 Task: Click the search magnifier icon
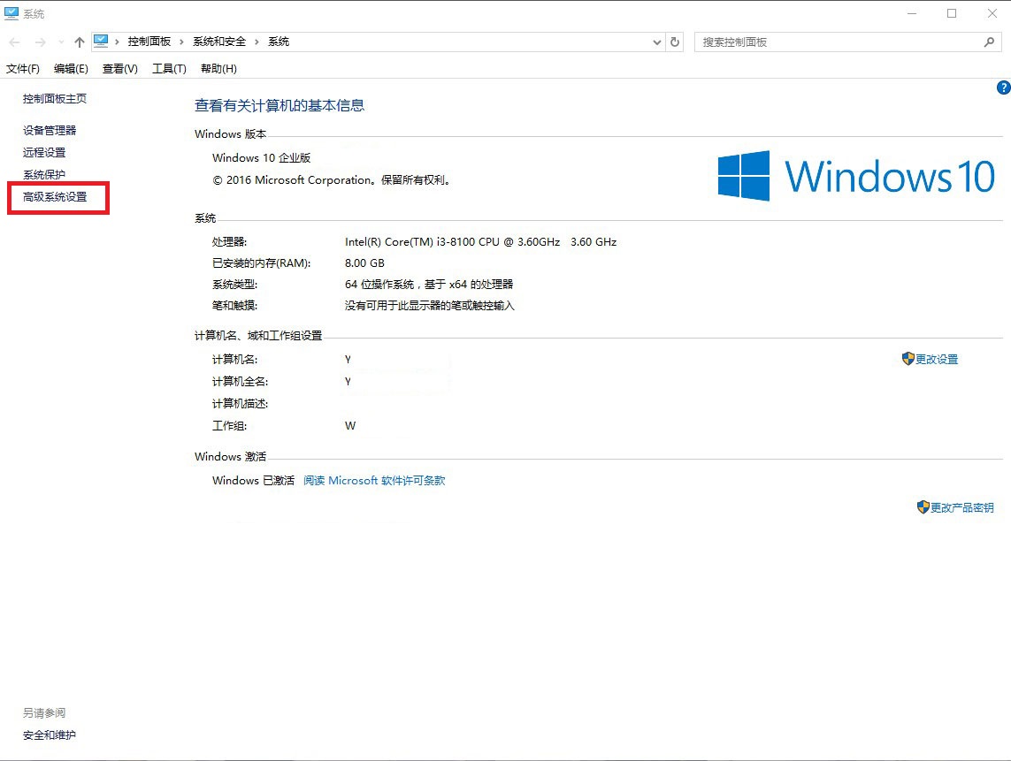point(989,42)
